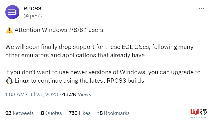This screenshot has width=210, height=121.
Task: Show the 759 Likes list
Action: click(80, 113)
